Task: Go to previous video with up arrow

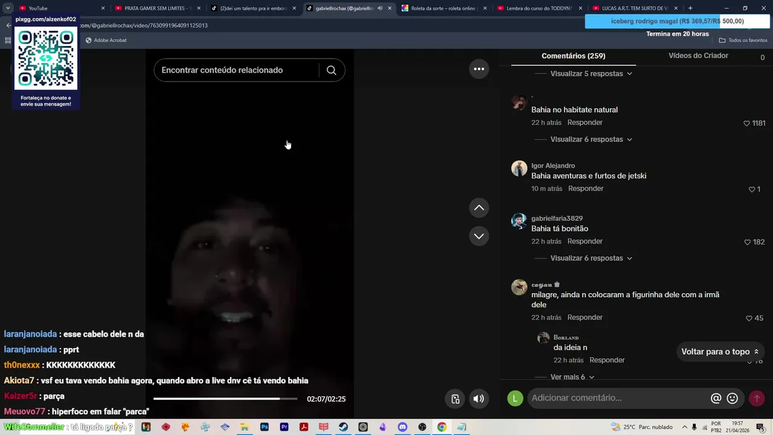Action: (x=479, y=208)
